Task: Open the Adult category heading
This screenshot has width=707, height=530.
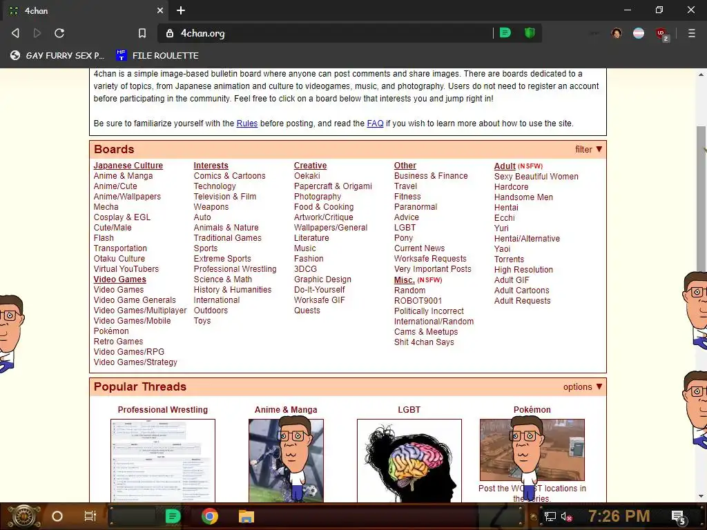Action: tap(505, 166)
